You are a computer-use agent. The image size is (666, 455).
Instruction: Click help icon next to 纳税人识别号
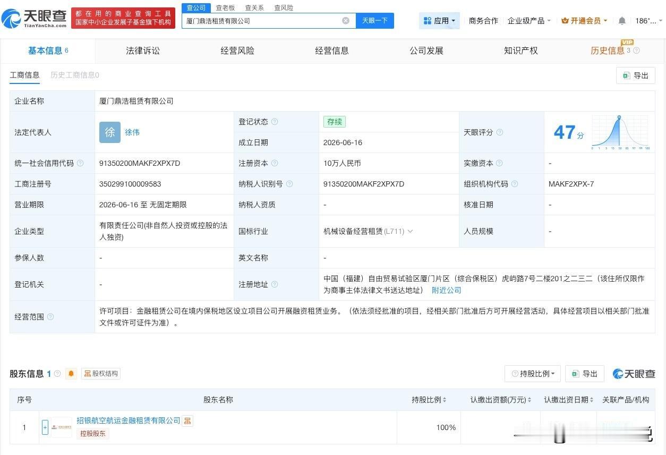coord(289,184)
